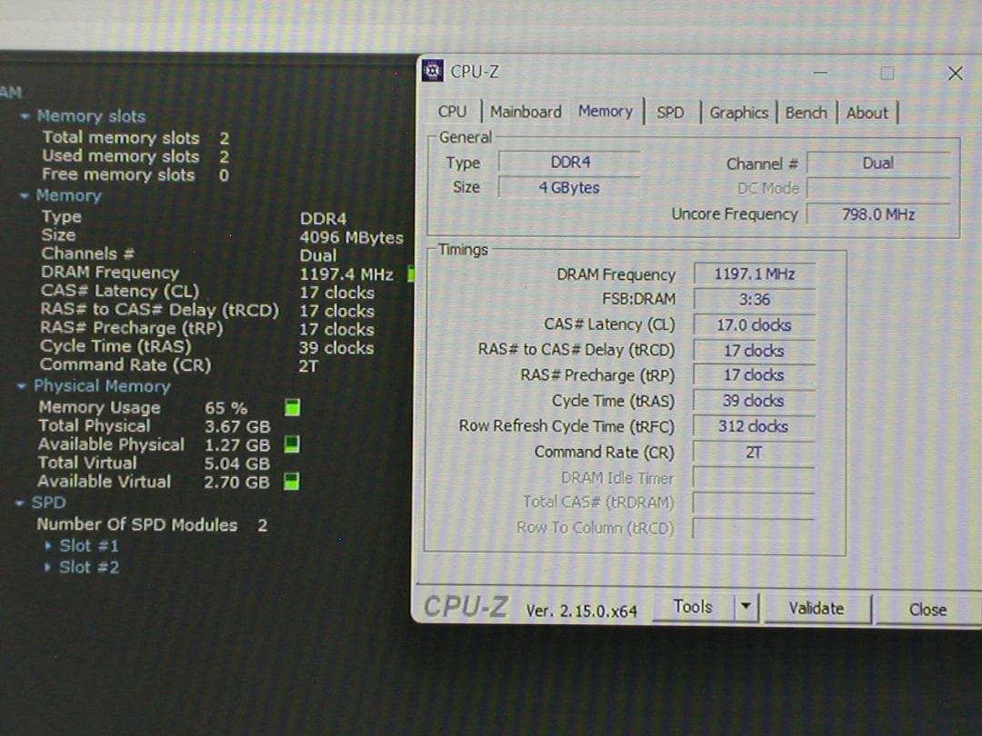
Task: Click the Validate button
Action: point(817,608)
